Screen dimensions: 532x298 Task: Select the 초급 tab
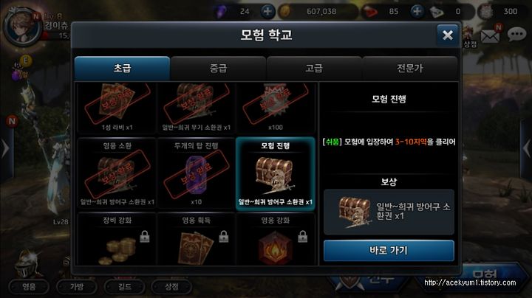[x=122, y=69]
